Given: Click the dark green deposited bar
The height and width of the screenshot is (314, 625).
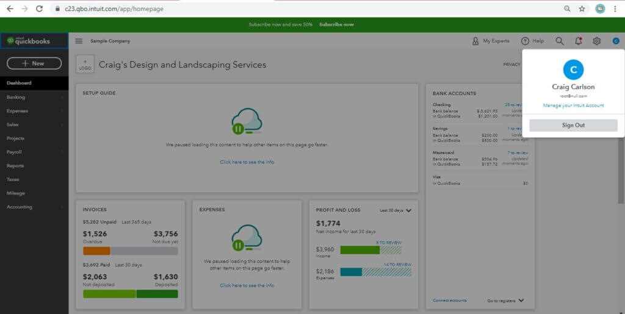Looking at the screenshot, I should [x=157, y=294].
